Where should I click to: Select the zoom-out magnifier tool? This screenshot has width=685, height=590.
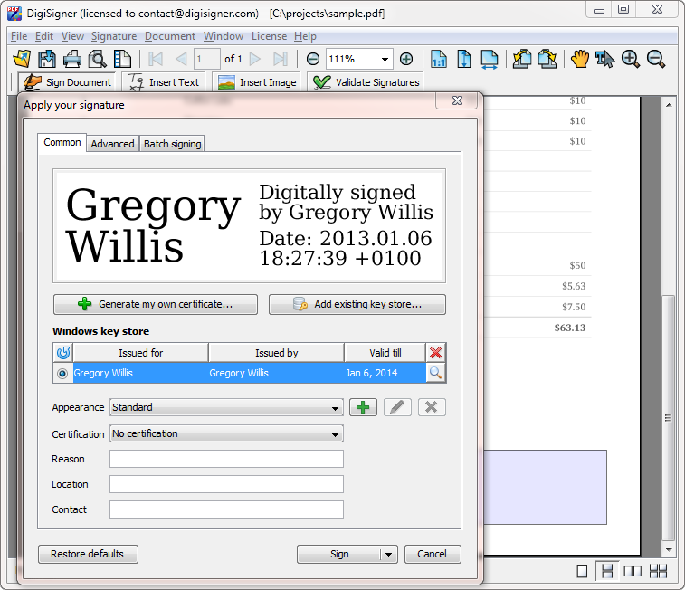click(656, 59)
